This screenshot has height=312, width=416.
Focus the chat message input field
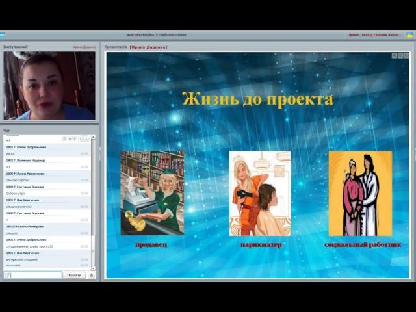[x=33, y=275]
